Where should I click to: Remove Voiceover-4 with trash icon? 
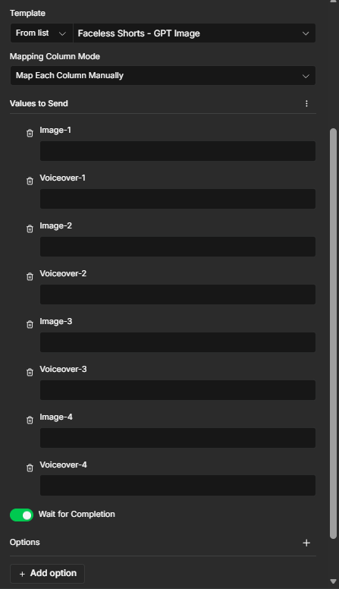30,468
